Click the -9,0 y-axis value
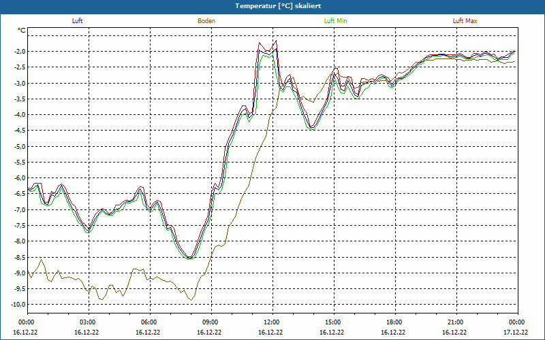Viewport: 545px width, 340px height. (x=20, y=273)
